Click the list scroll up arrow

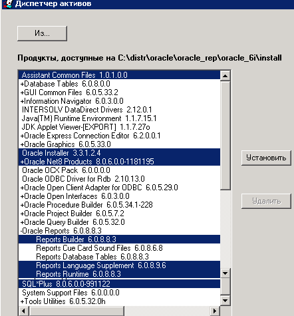tap(225, 76)
